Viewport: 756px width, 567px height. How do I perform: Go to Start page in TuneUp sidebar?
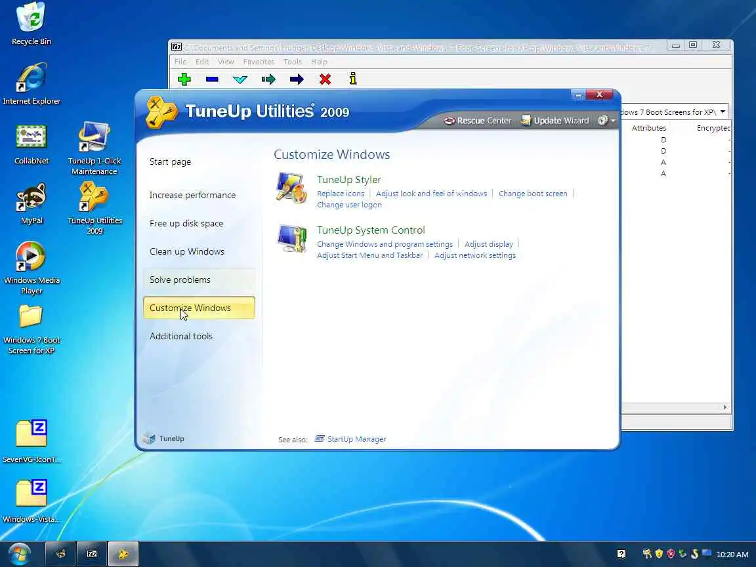170,161
